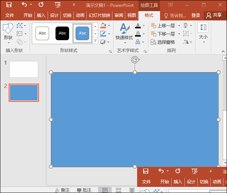Click the Shape Outline pen icon
This screenshot has width=227, height=193.
103,34
